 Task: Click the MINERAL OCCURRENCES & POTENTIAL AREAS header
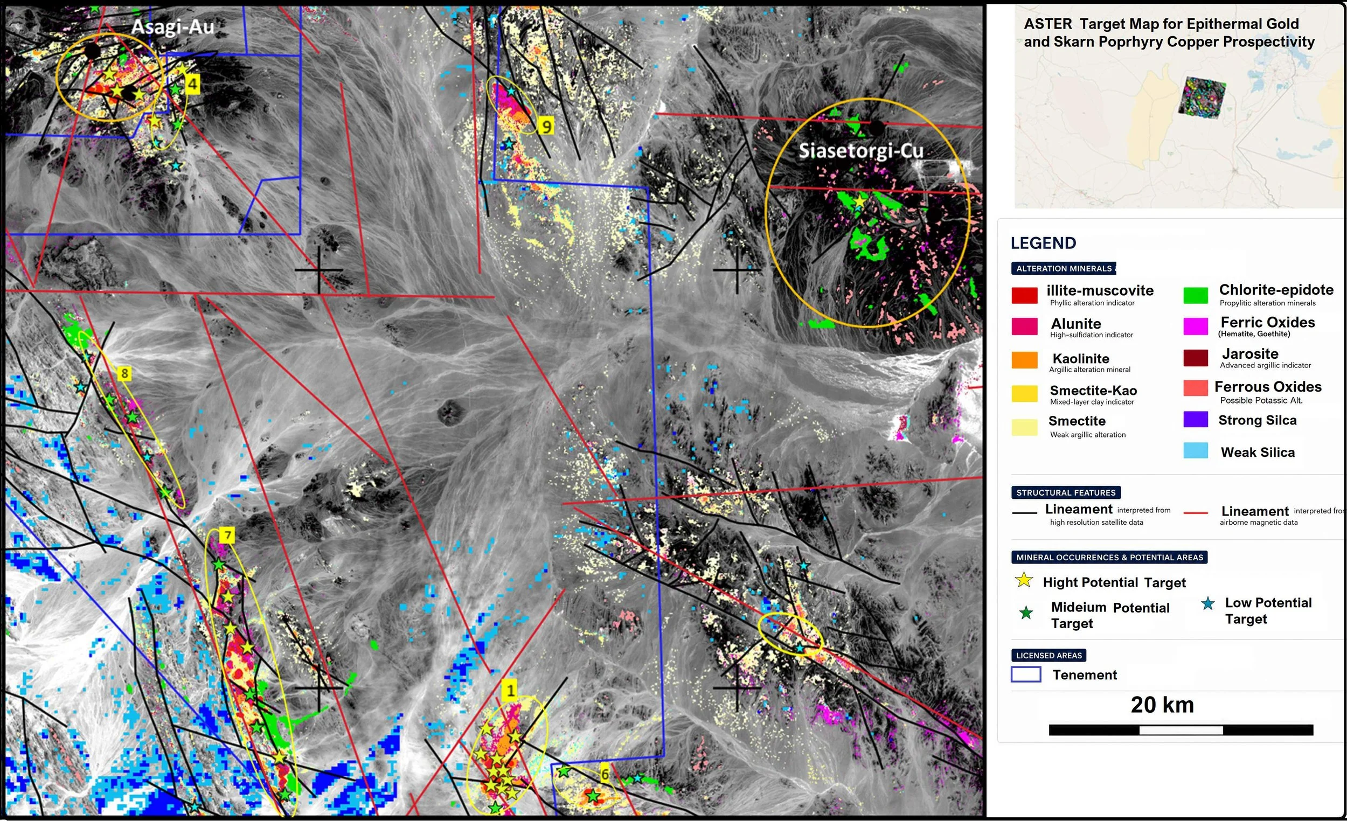coord(1109,557)
